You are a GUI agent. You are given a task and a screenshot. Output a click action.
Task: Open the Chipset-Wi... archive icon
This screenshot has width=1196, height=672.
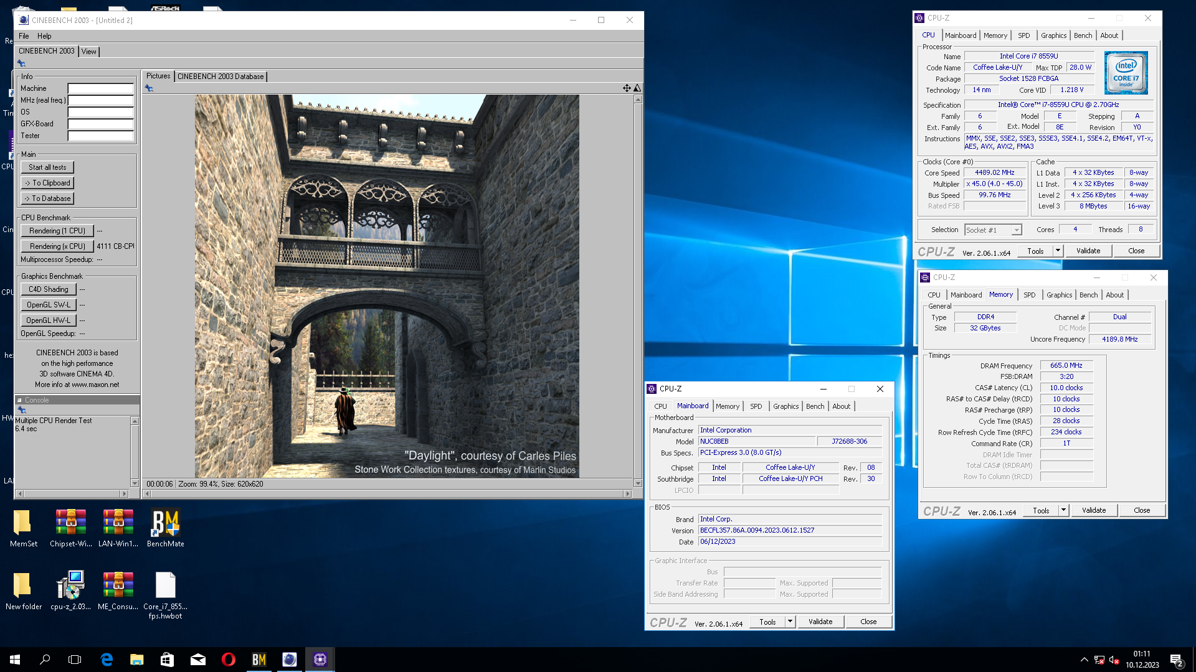pyautogui.click(x=71, y=528)
